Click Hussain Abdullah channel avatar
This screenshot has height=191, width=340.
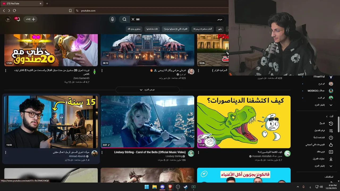[x=287, y=153]
